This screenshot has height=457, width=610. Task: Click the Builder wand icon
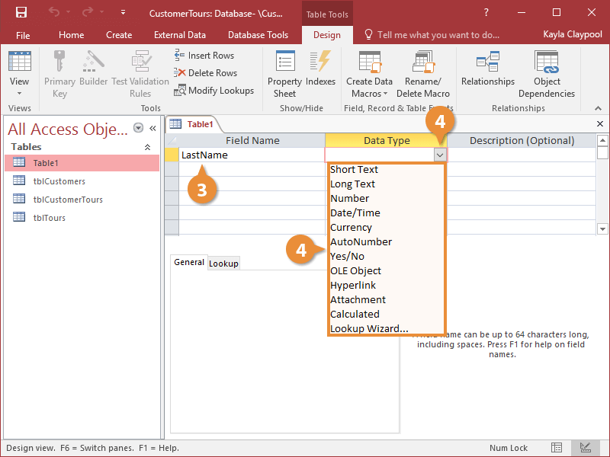point(93,61)
